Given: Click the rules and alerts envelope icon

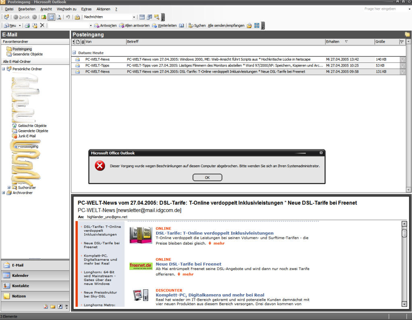Looking at the screenshot, I should (77, 17).
